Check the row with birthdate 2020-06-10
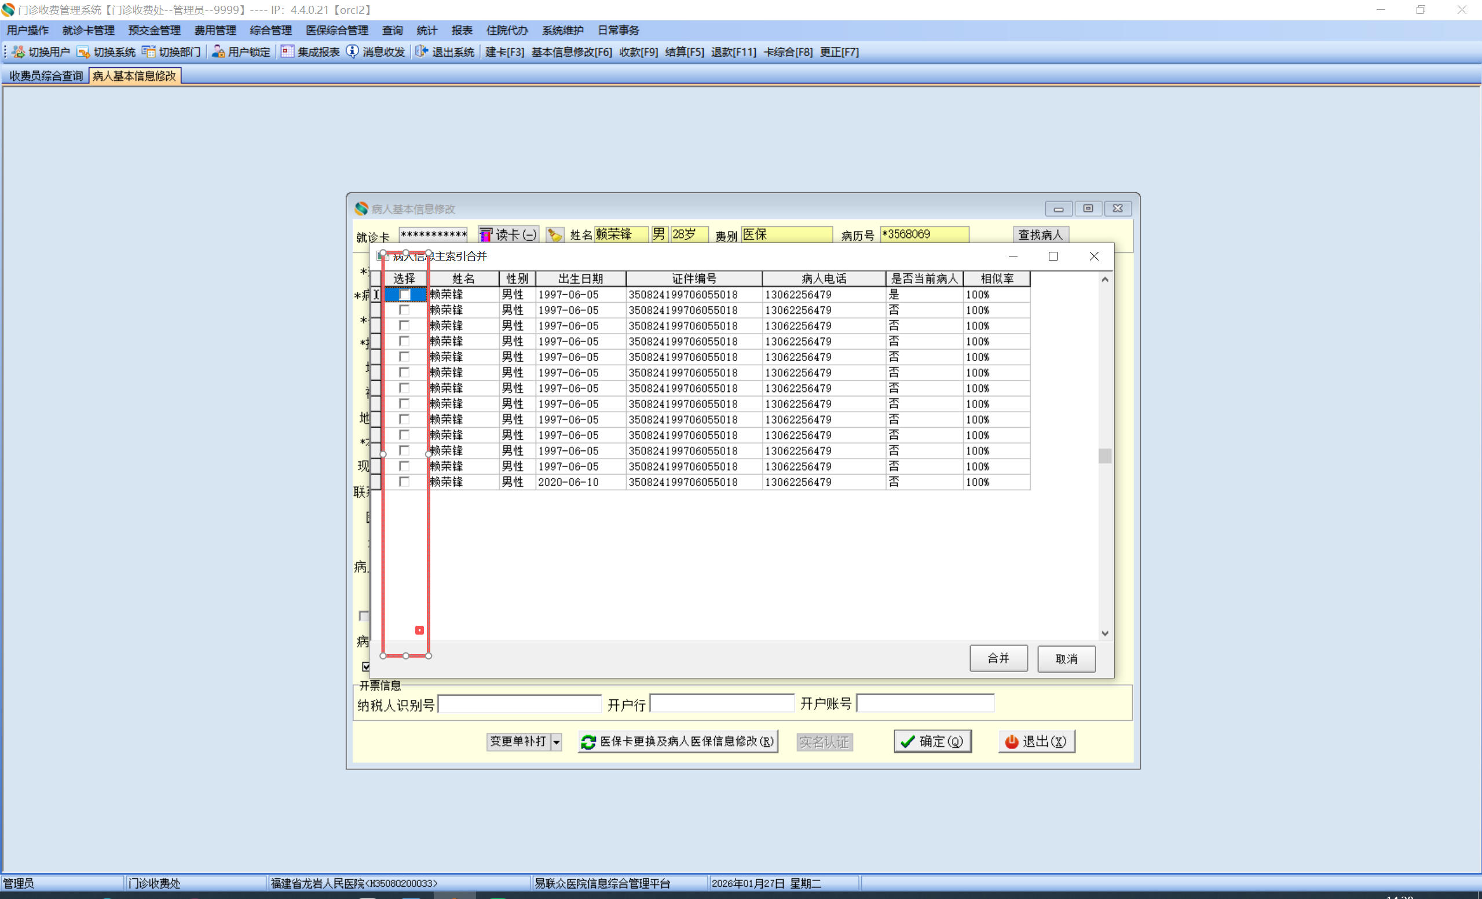 [x=404, y=482]
